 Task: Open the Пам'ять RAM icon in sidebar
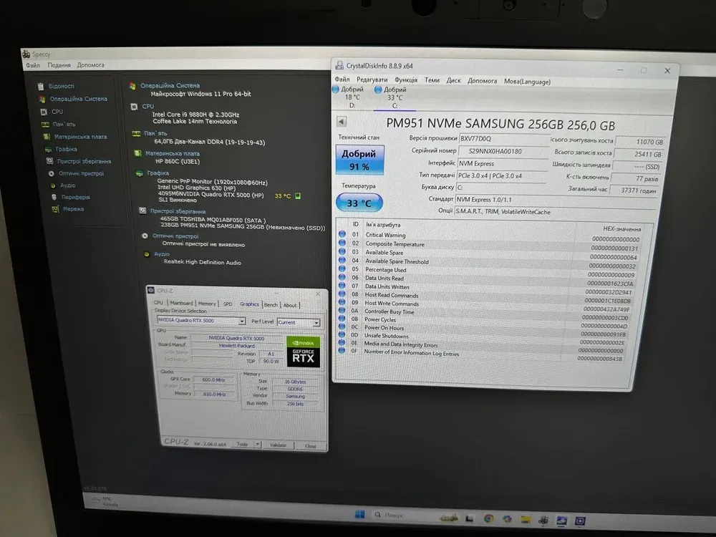[x=46, y=124]
